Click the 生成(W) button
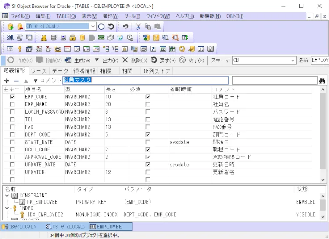 pyautogui.click(x=78, y=60)
